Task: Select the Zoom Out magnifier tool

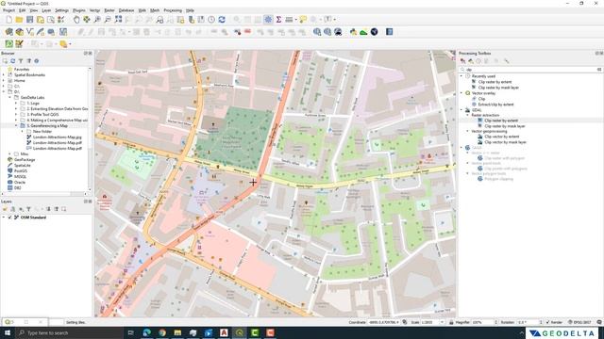Action: (x=108, y=20)
